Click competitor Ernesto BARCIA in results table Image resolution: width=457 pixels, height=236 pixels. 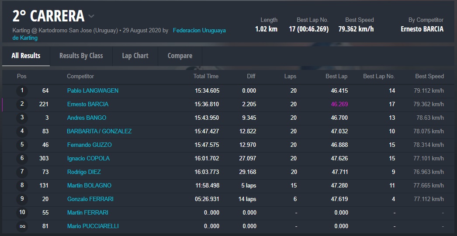tap(87, 104)
